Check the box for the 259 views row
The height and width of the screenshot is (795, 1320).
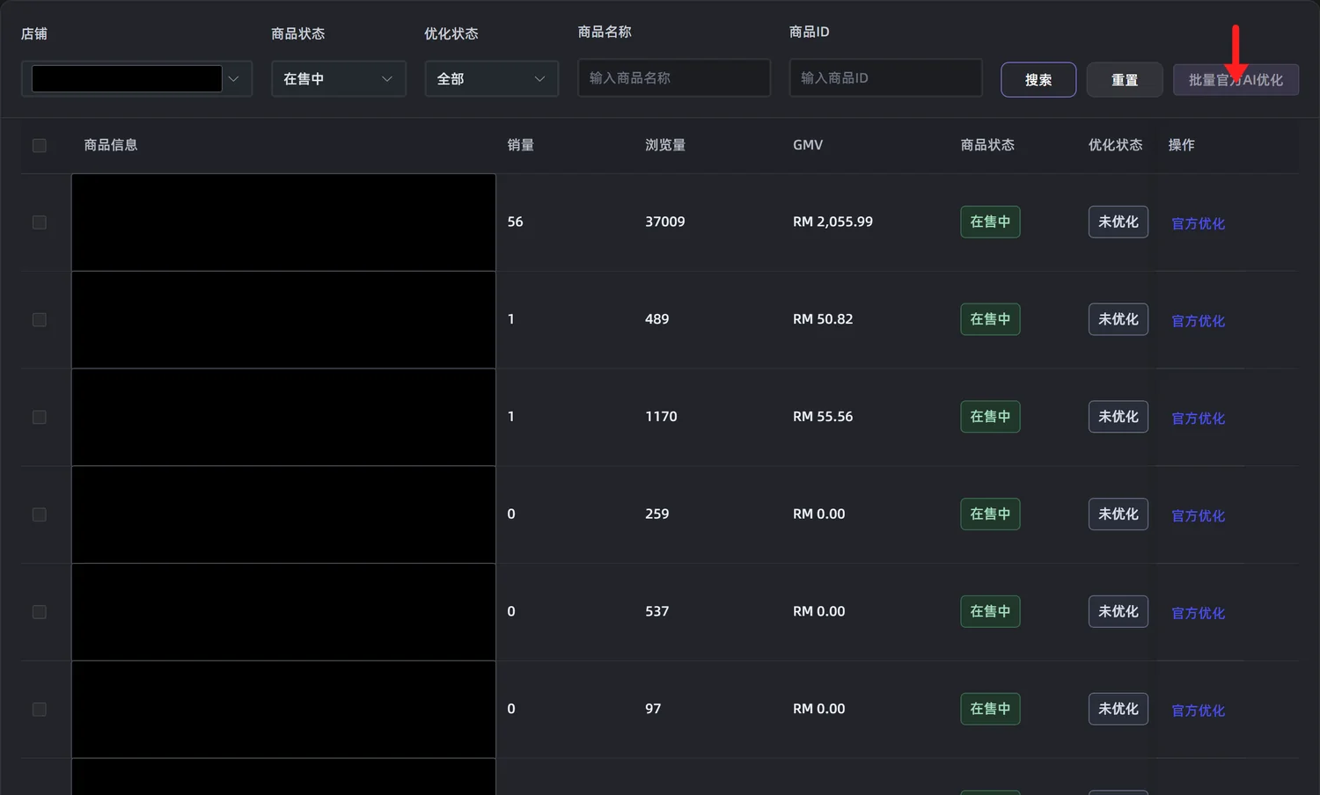pos(40,514)
